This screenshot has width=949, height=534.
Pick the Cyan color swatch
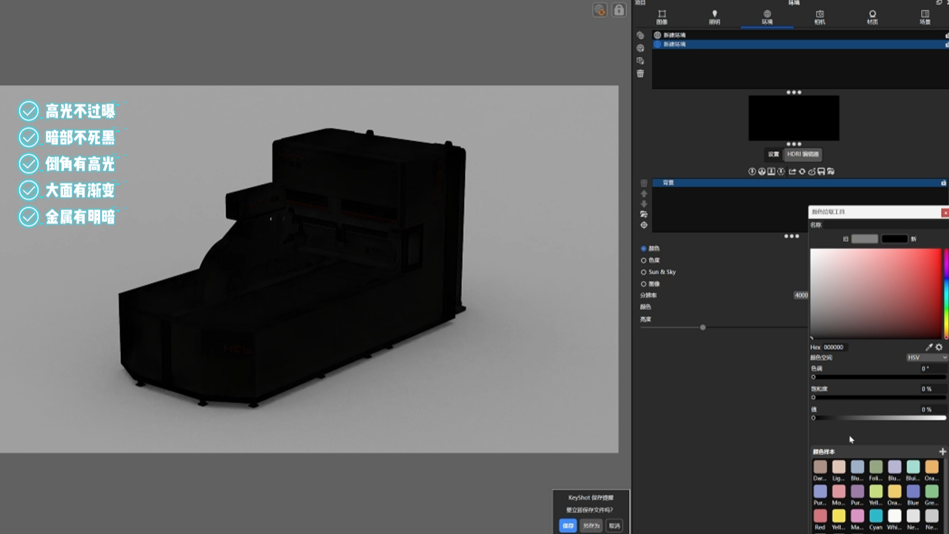pyautogui.click(x=876, y=516)
